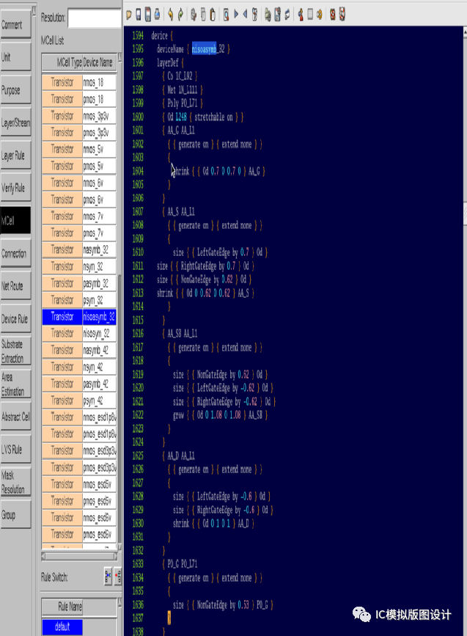Click the toolbar icon right after the left triangle
Image resolution: width=467 pixels, height=636 pixels.
254,15
